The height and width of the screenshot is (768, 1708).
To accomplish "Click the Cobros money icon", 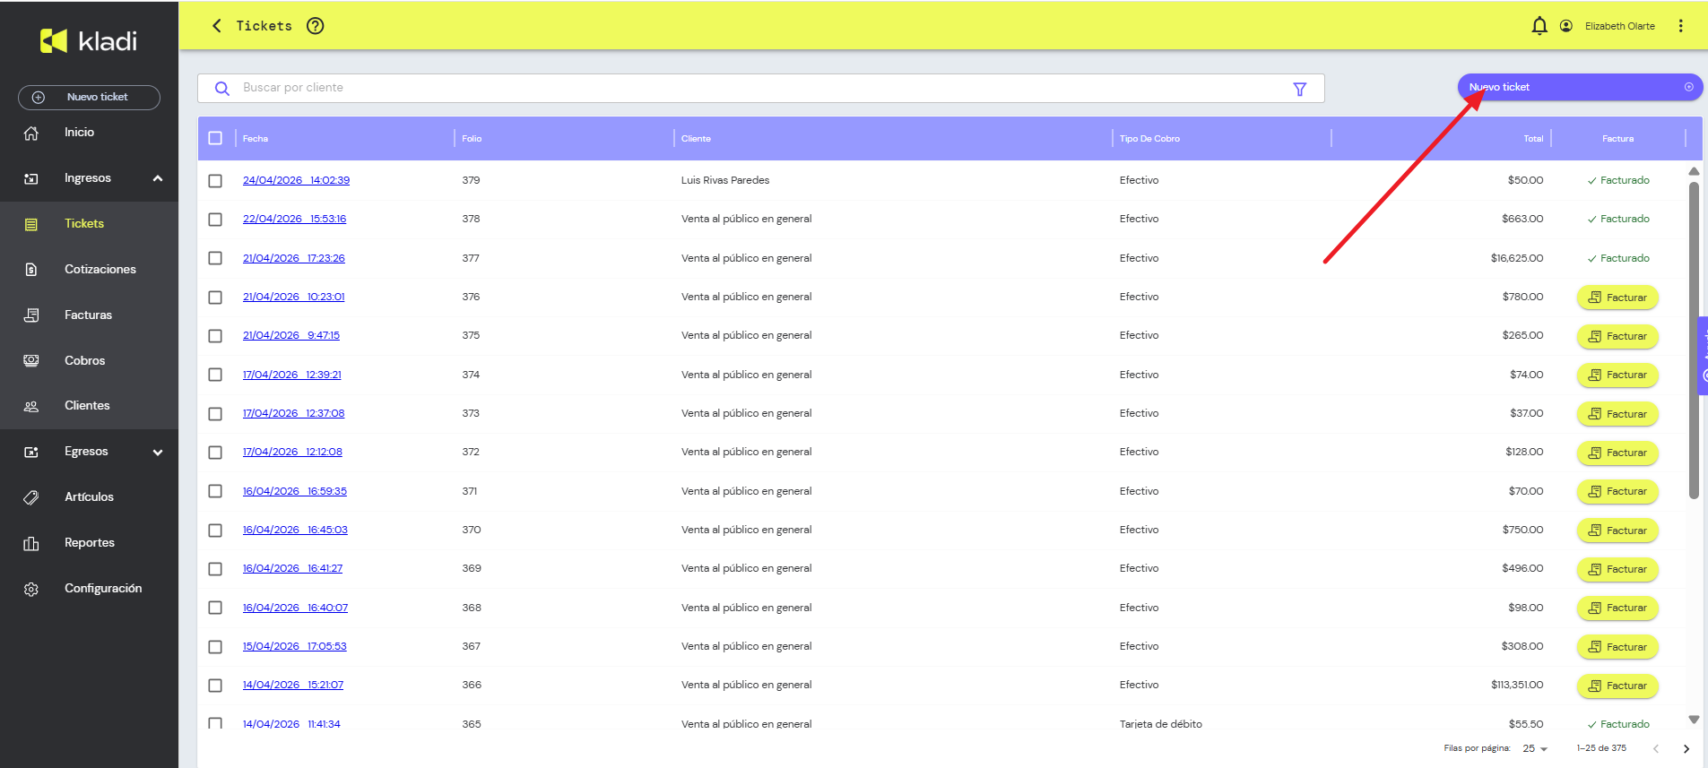I will click(x=31, y=361).
